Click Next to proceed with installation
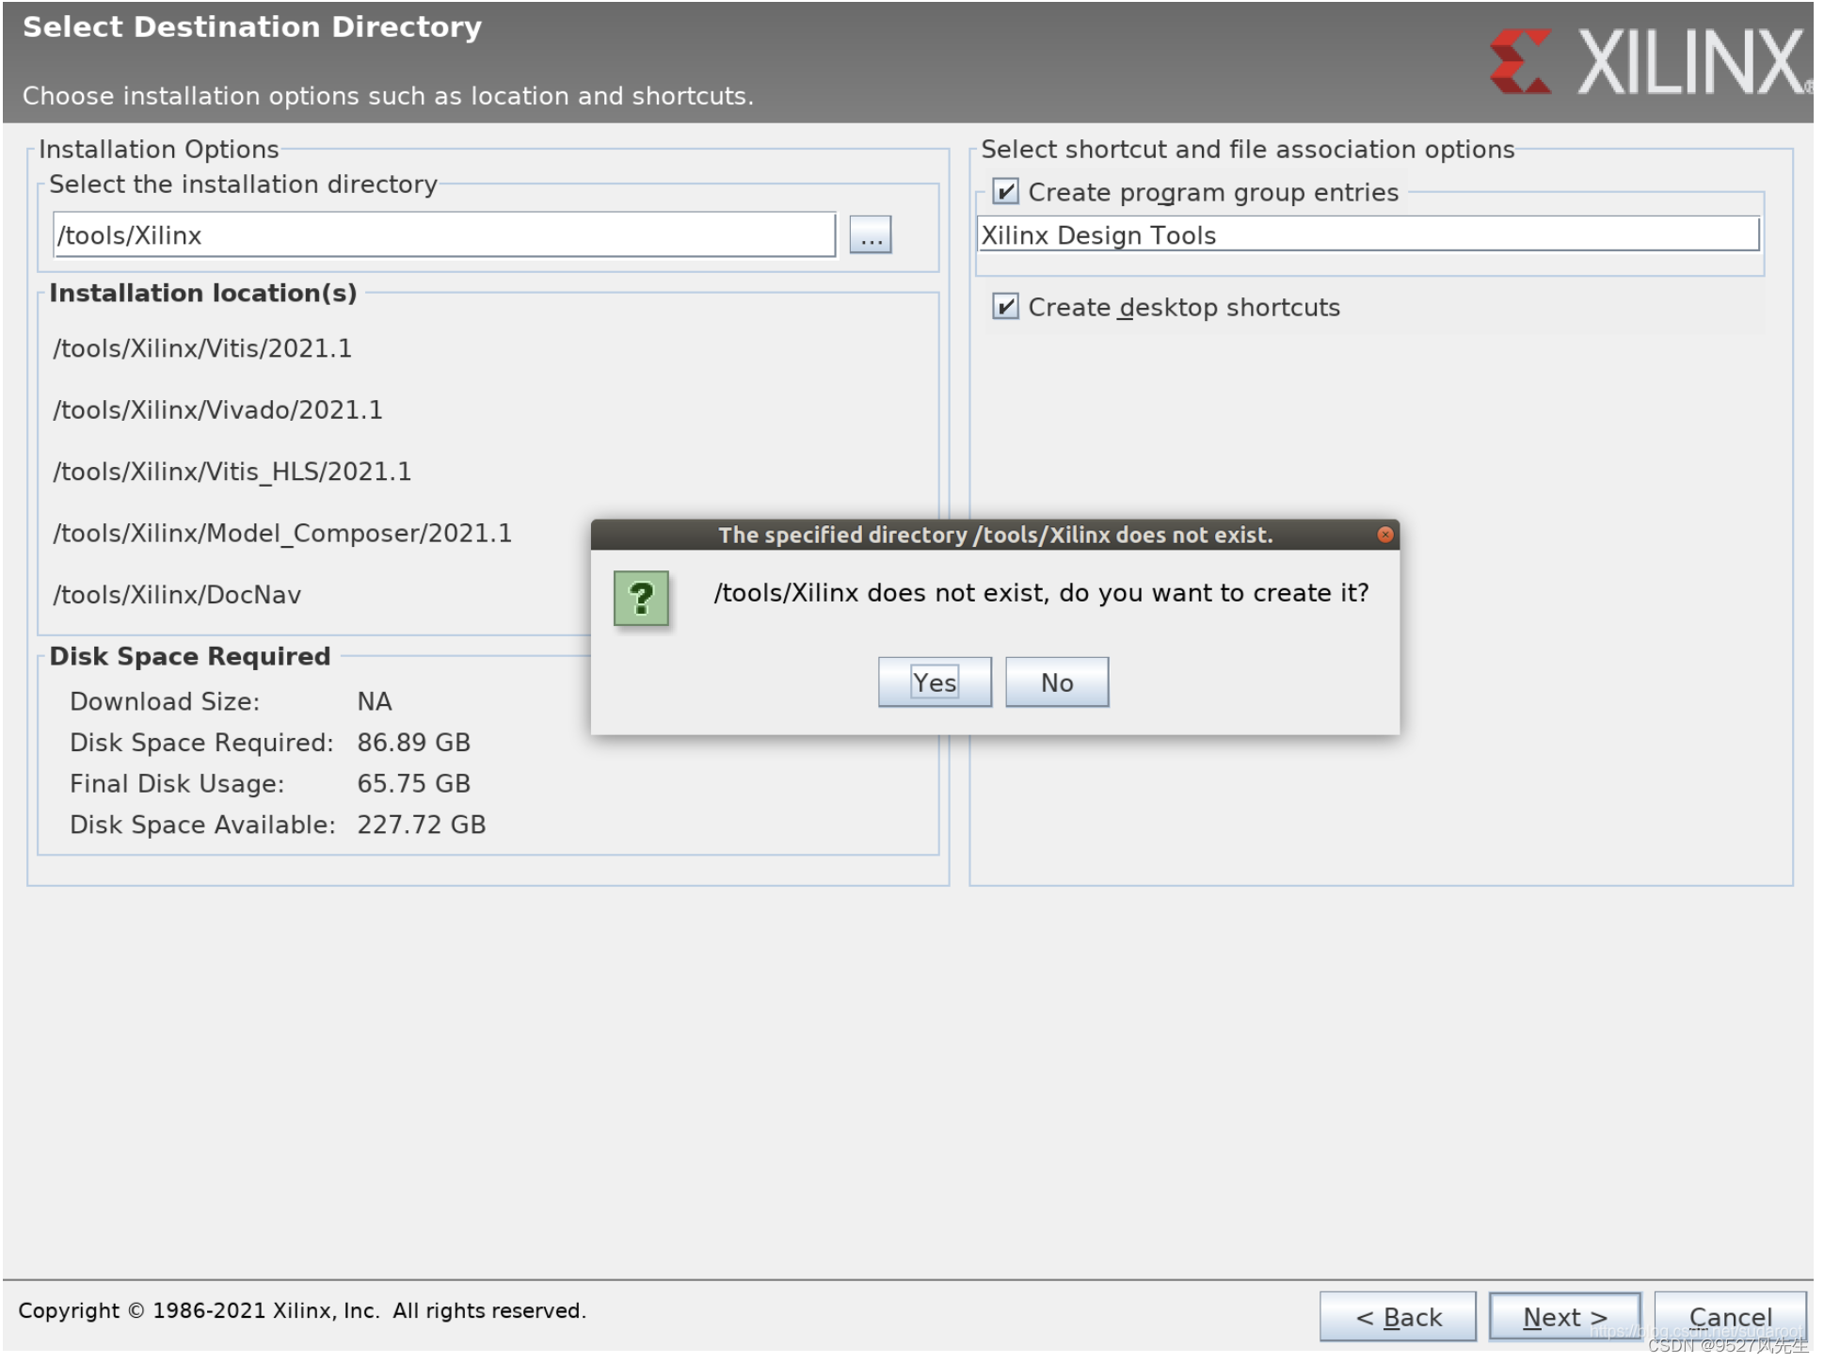The width and height of the screenshot is (1824, 1363). pos(1563,1317)
